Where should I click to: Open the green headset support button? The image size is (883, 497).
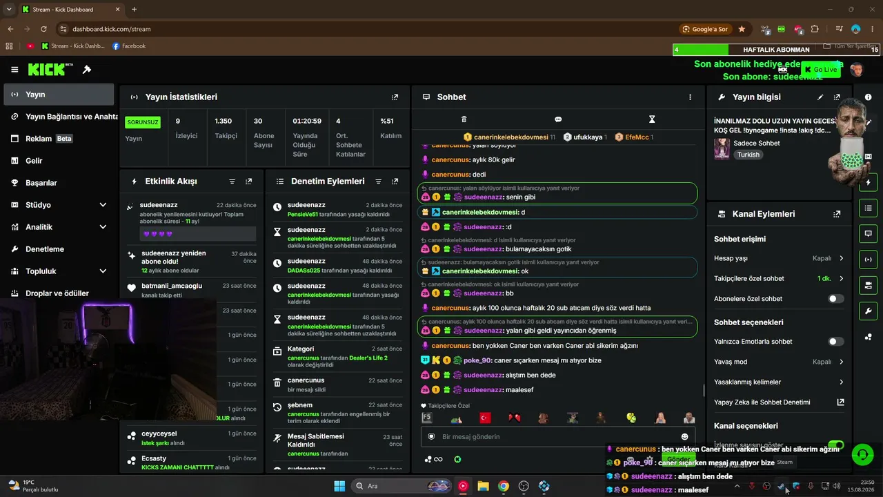tap(862, 454)
